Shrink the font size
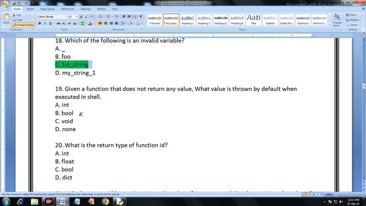 click(86, 17)
